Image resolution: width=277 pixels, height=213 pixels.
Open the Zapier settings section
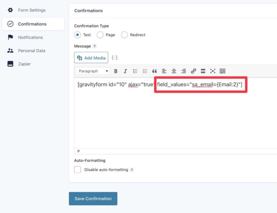pos(24,64)
